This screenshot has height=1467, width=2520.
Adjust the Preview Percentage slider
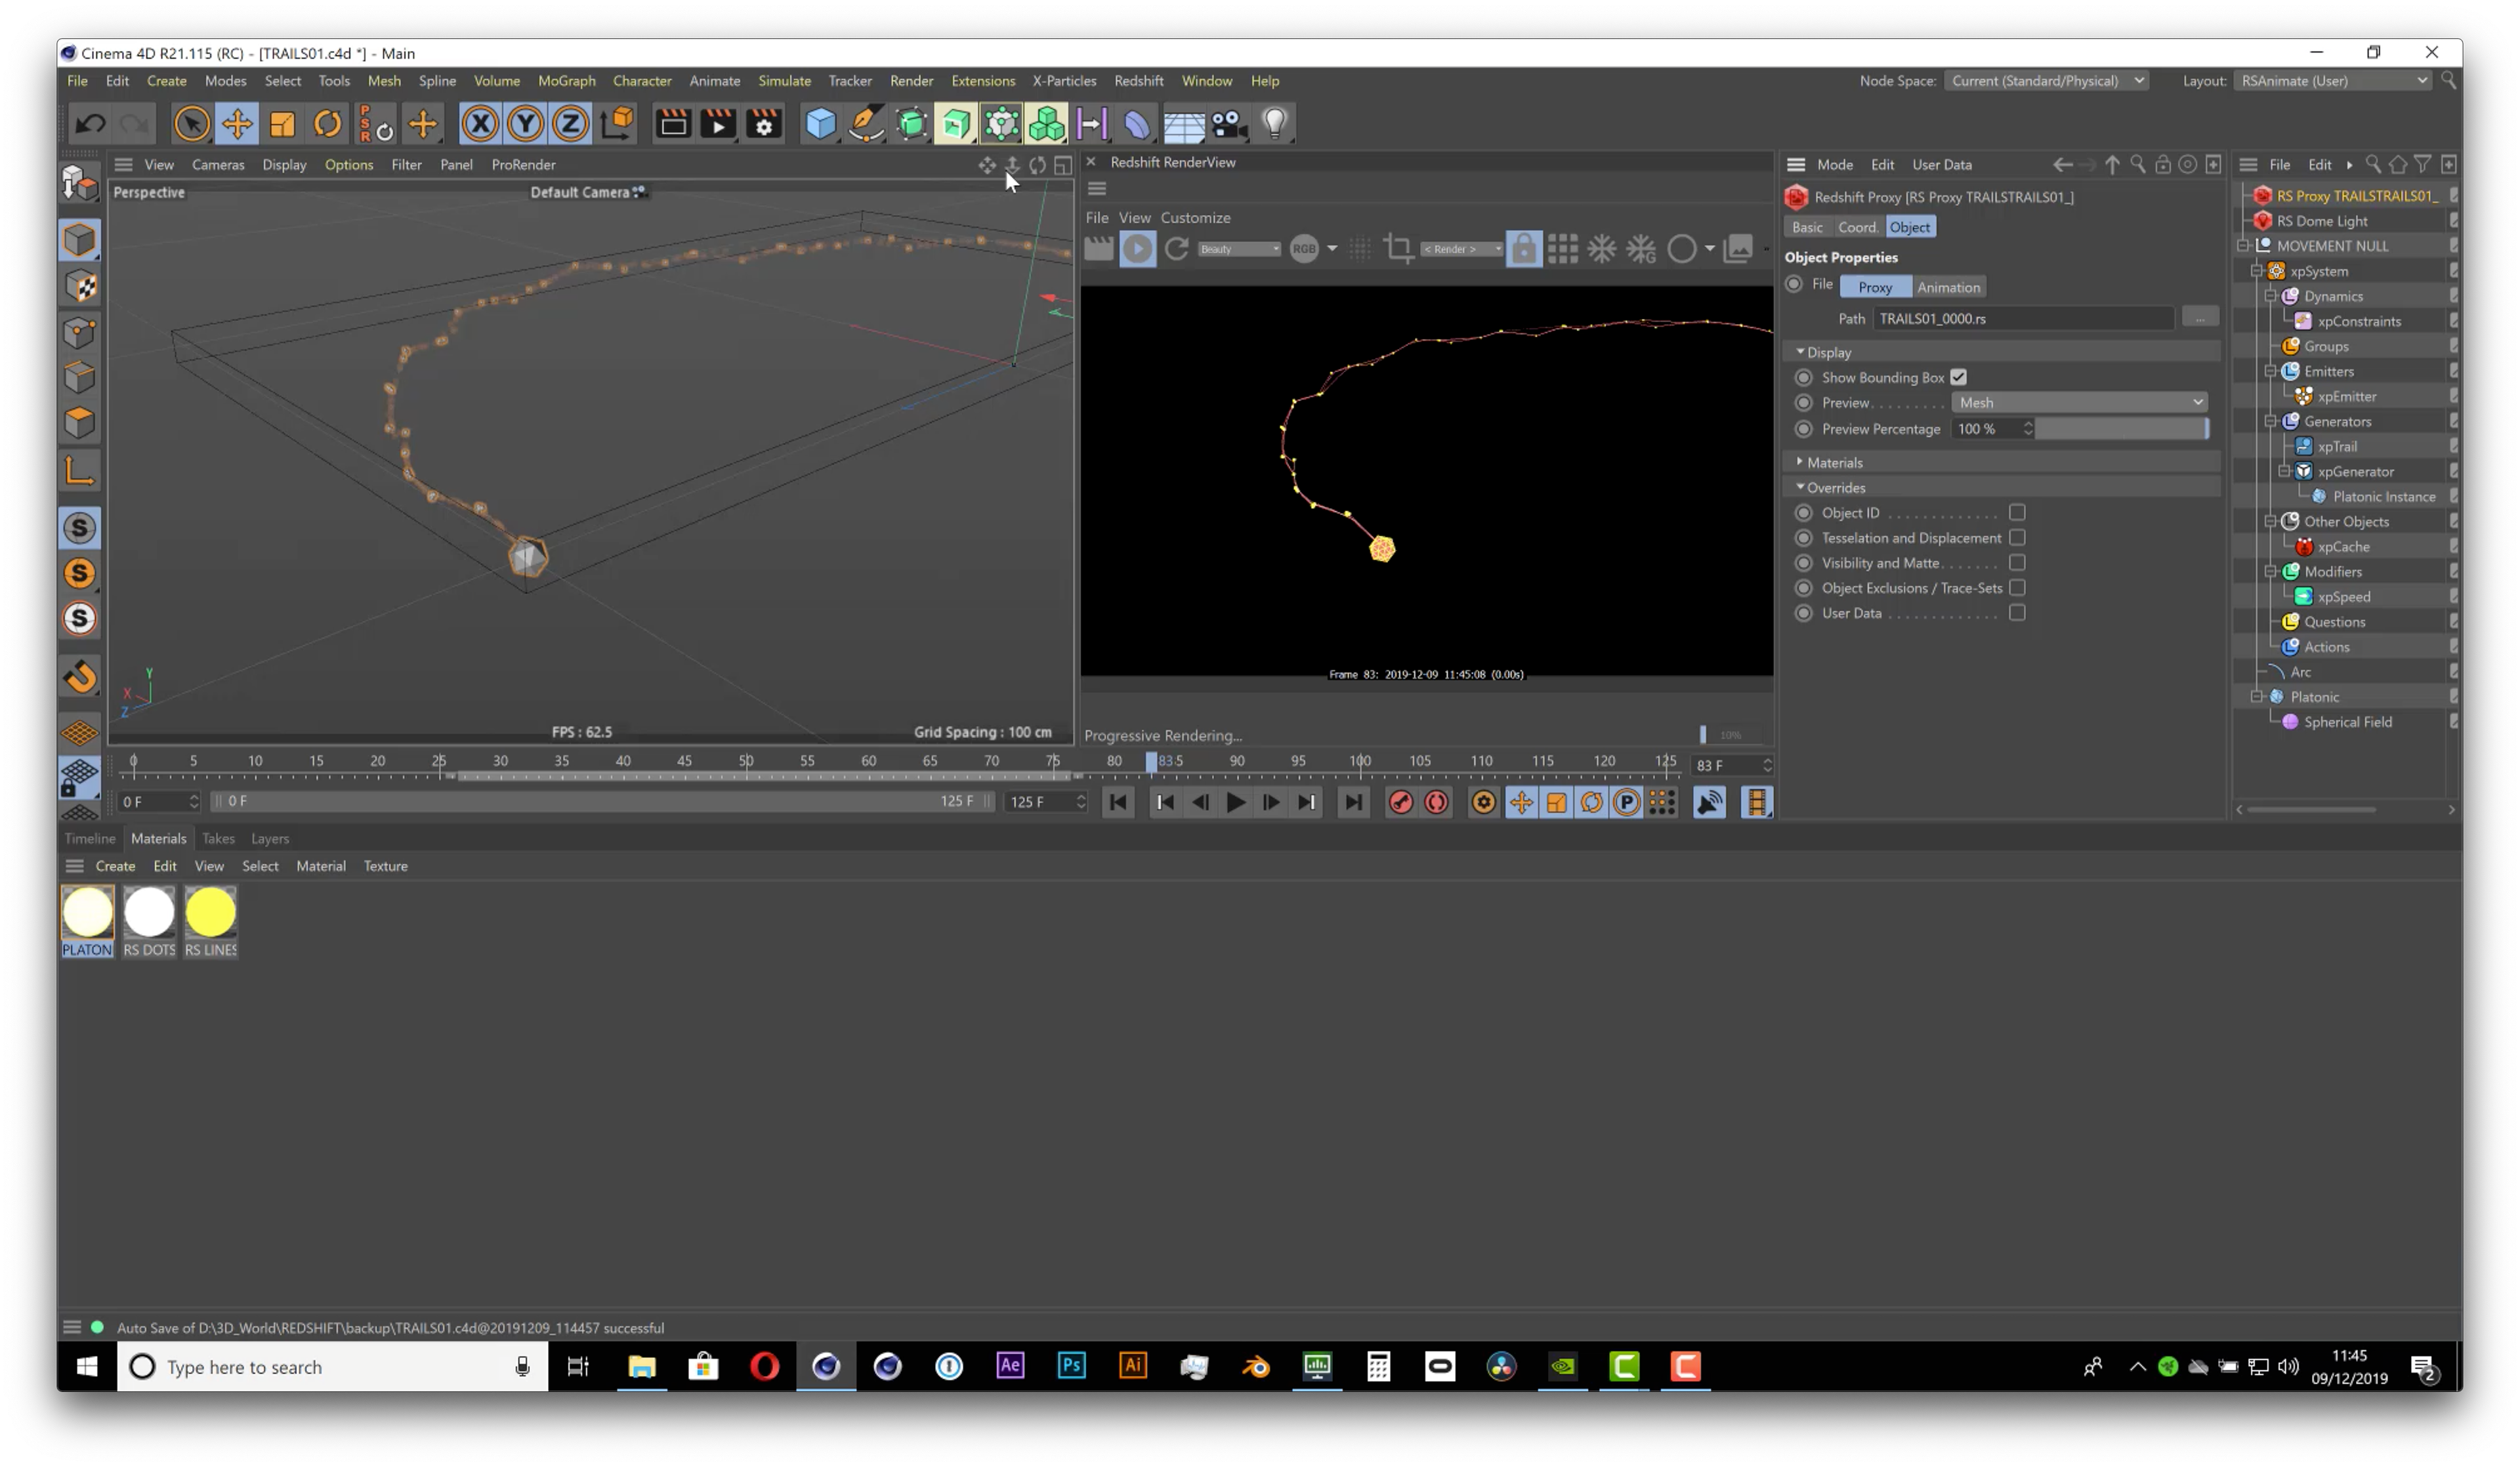pos(2122,428)
